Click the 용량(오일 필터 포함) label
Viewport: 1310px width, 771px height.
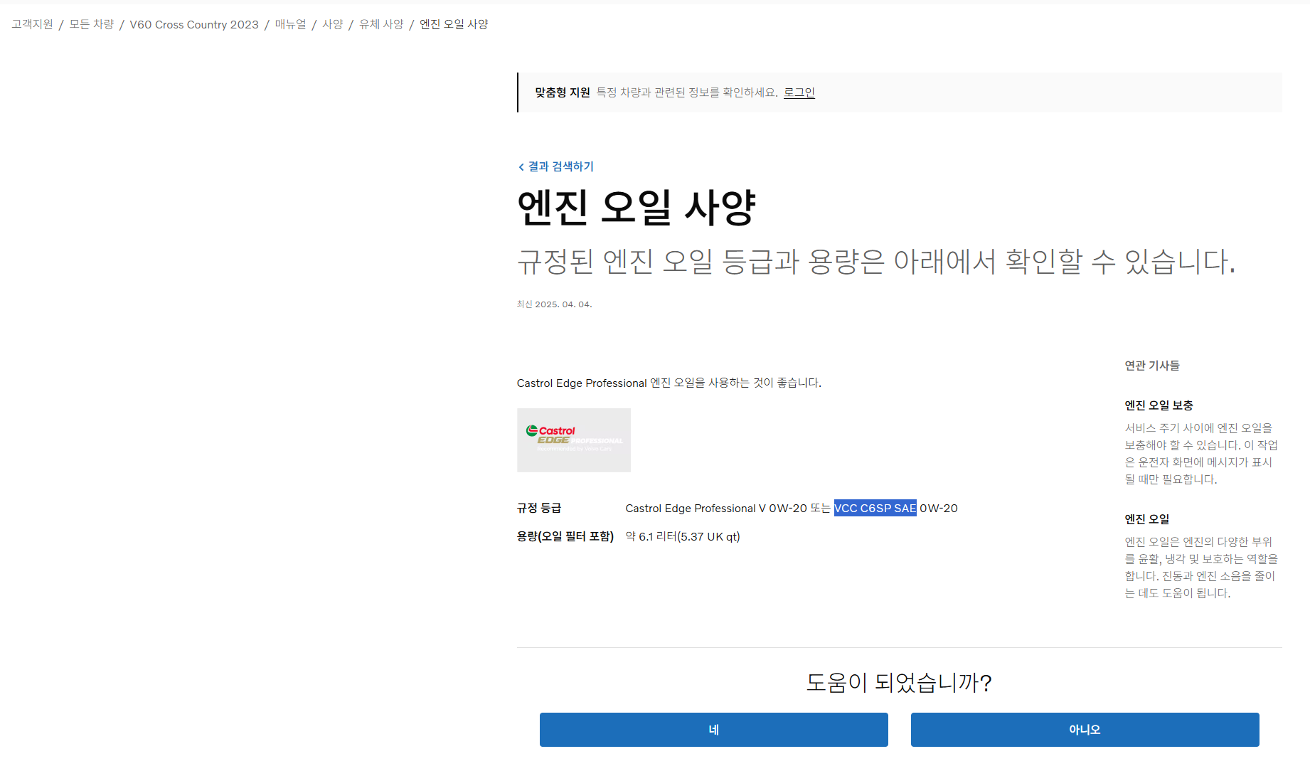(x=565, y=536)
